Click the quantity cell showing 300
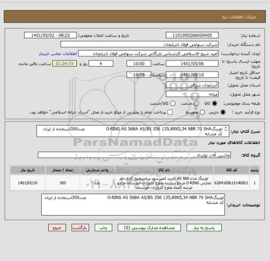Viewport: 270px width, 261px height. pyautogui.click(x=63, y=183)
